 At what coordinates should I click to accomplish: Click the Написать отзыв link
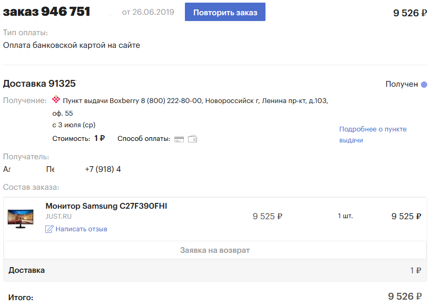pos(81,229)
